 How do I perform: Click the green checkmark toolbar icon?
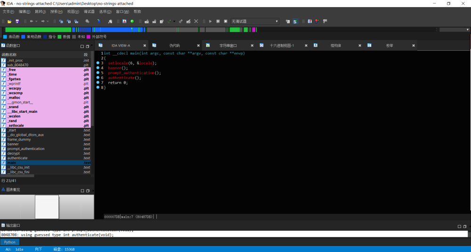tap(170, 21)
